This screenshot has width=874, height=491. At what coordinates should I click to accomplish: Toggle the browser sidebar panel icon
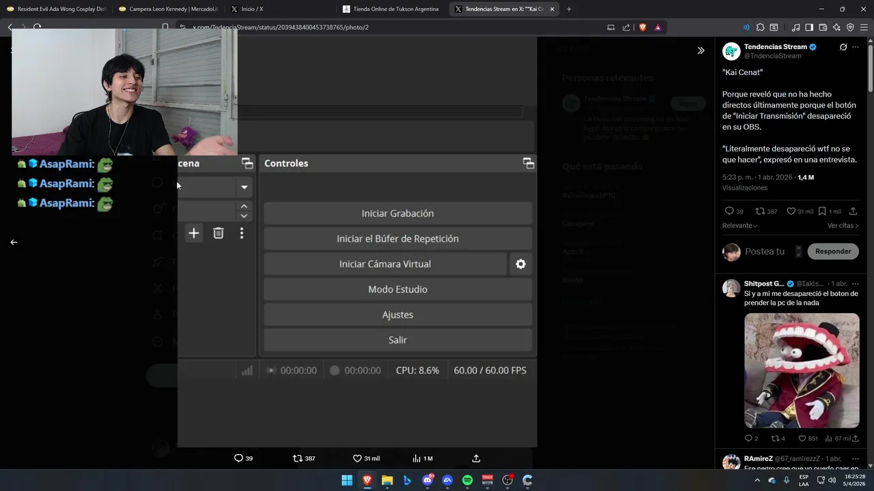pyautogui.click(x=809, y=27)
